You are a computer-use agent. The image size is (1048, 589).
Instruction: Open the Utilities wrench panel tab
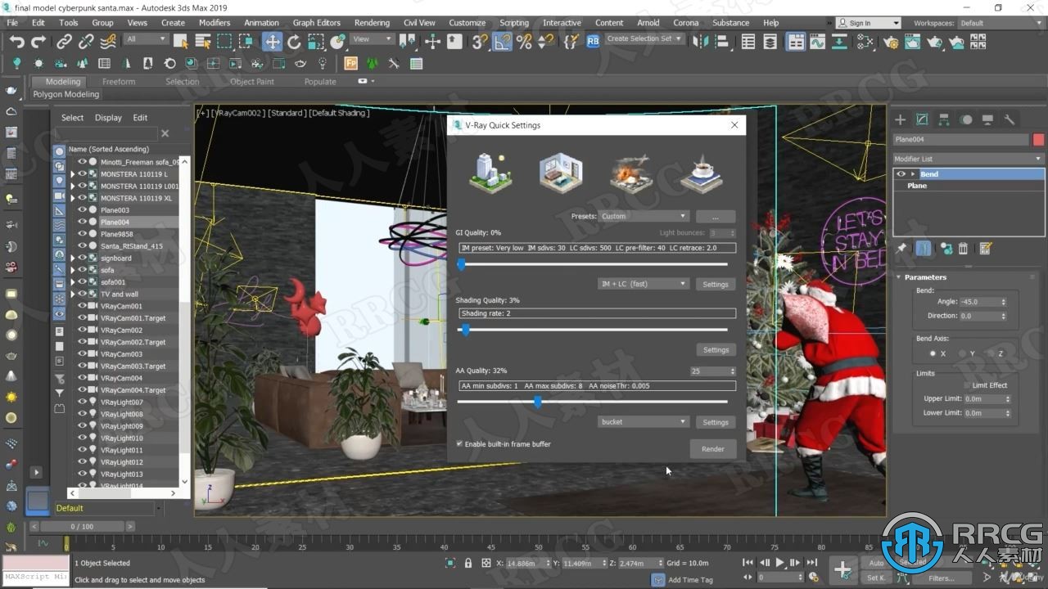click(1010, 119)
